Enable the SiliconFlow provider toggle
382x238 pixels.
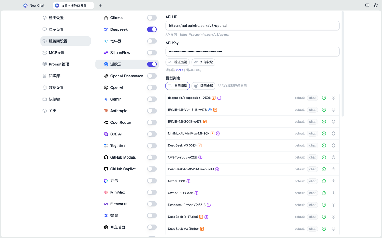pos(152,53)
